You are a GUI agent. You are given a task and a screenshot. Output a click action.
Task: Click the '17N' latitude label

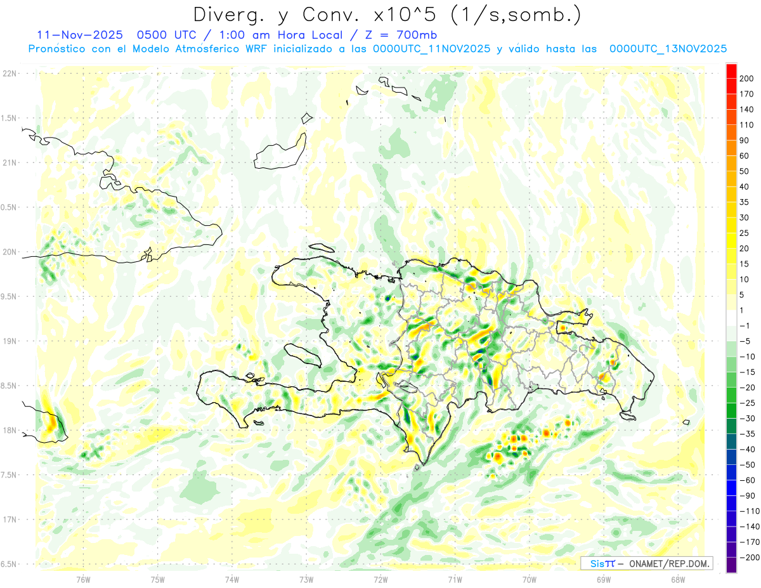(10, 519)
